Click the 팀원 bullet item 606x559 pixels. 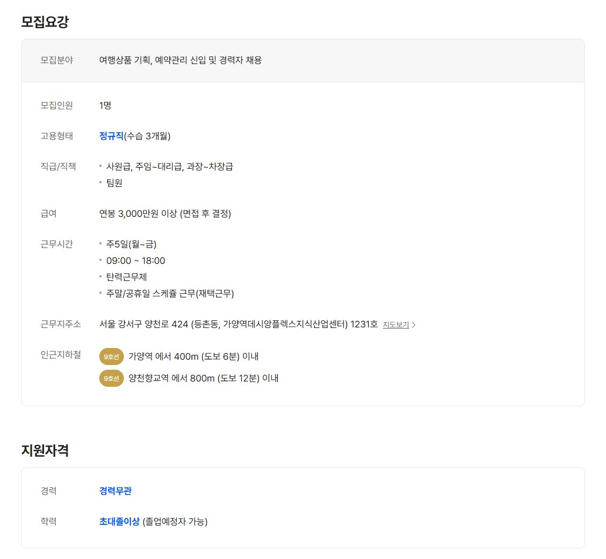click(115, 183)
